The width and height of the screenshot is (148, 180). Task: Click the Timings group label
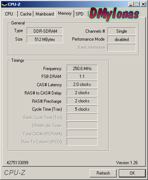18,60
